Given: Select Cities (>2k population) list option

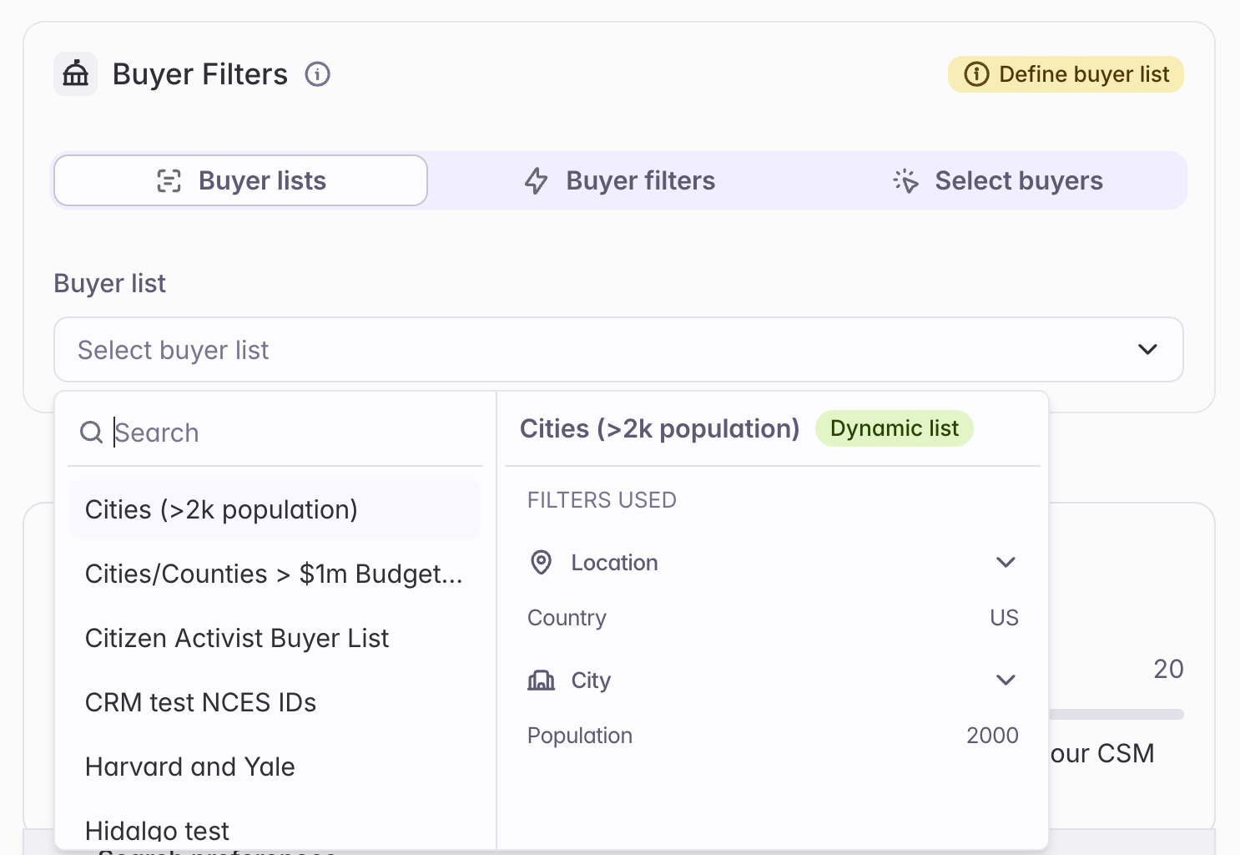Looking at the screenshot, I should [275, 509].
